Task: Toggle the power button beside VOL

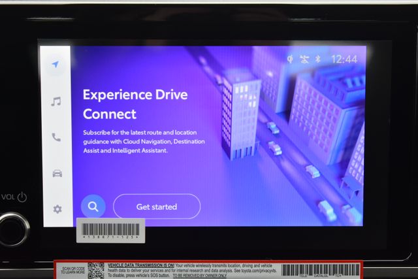Action: click(22, 197)
